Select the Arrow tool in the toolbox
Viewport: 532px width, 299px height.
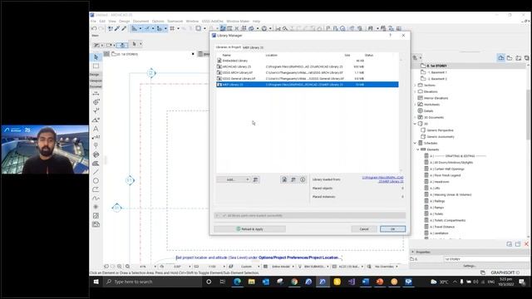(96, 57)
